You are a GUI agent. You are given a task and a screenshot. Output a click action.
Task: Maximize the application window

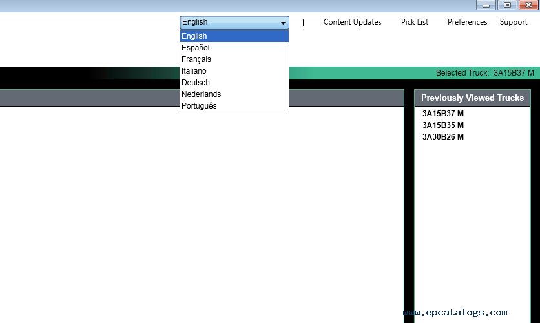click(506, 5)
